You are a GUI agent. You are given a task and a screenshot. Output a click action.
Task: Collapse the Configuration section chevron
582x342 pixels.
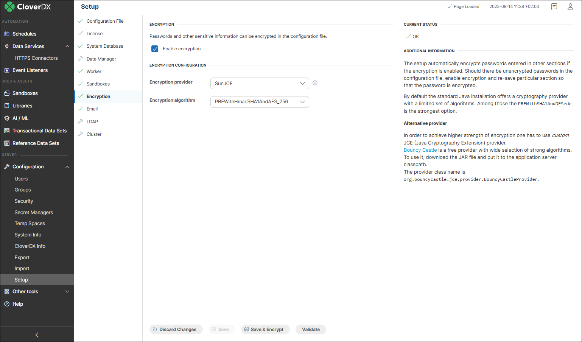pos(67,166)
